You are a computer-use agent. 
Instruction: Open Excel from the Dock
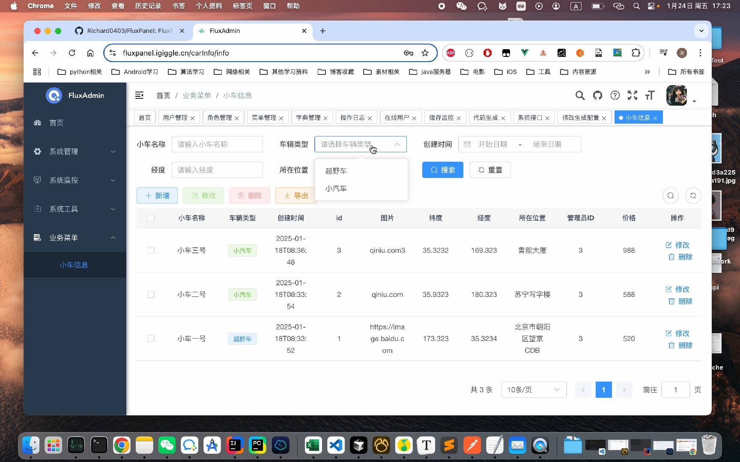(x=313, y=445)
